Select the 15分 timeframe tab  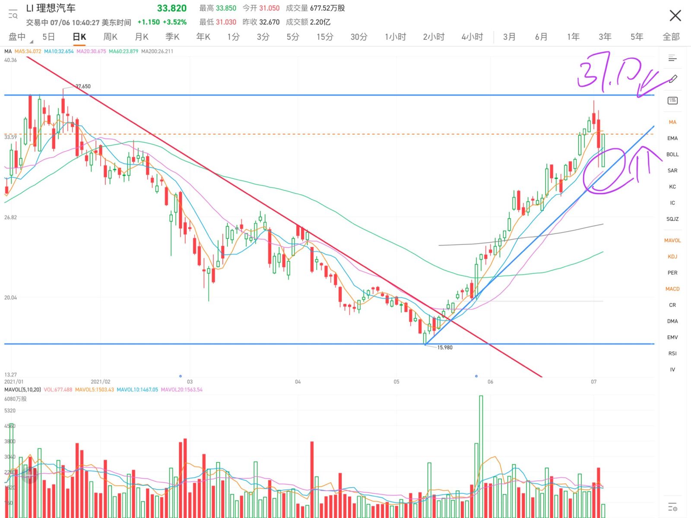(x=325, y=37)
